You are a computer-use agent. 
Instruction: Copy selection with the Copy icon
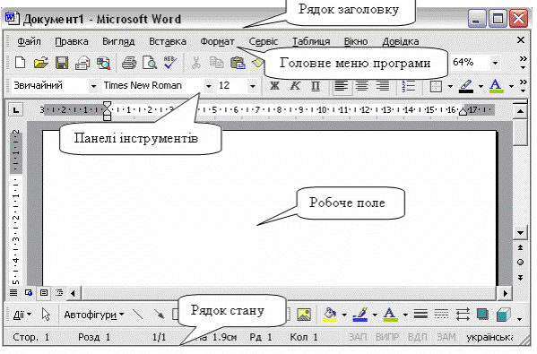216,63
